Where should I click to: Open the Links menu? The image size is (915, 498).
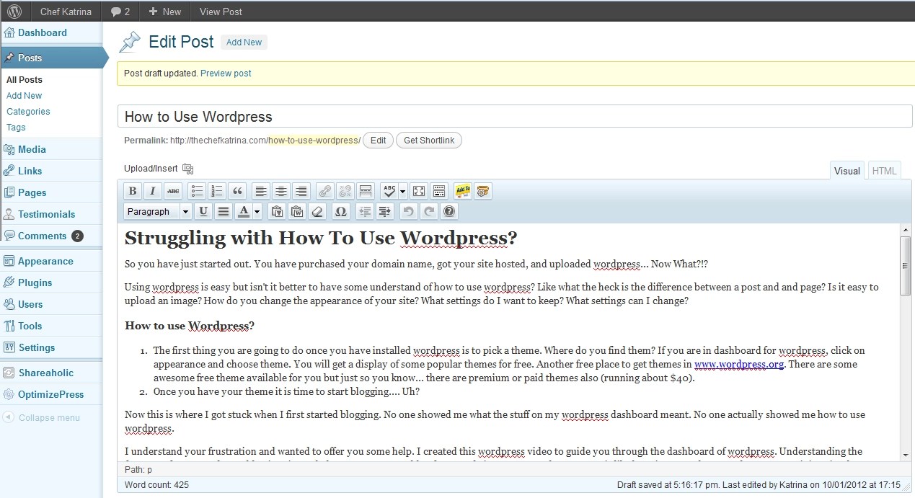coord(30,171)
